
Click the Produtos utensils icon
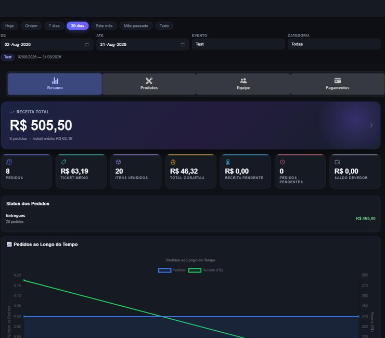(149, 81)
